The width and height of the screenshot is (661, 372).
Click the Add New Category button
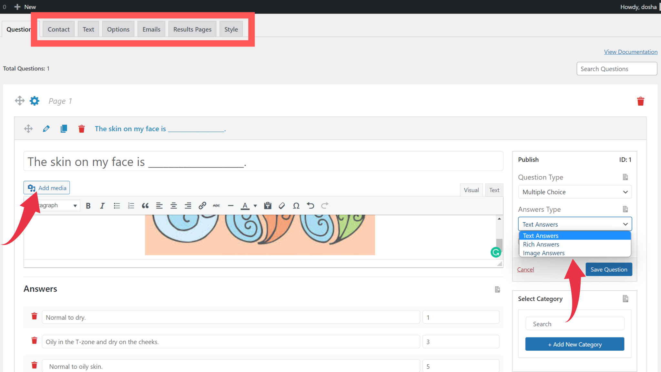click(x=574, y=344)
